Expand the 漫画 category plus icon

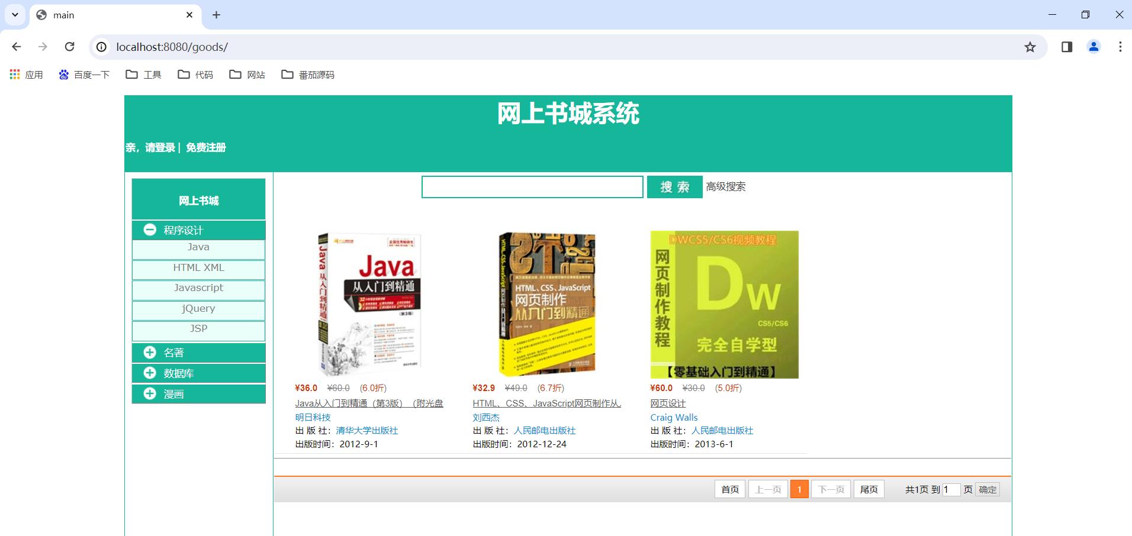point(150,393)
